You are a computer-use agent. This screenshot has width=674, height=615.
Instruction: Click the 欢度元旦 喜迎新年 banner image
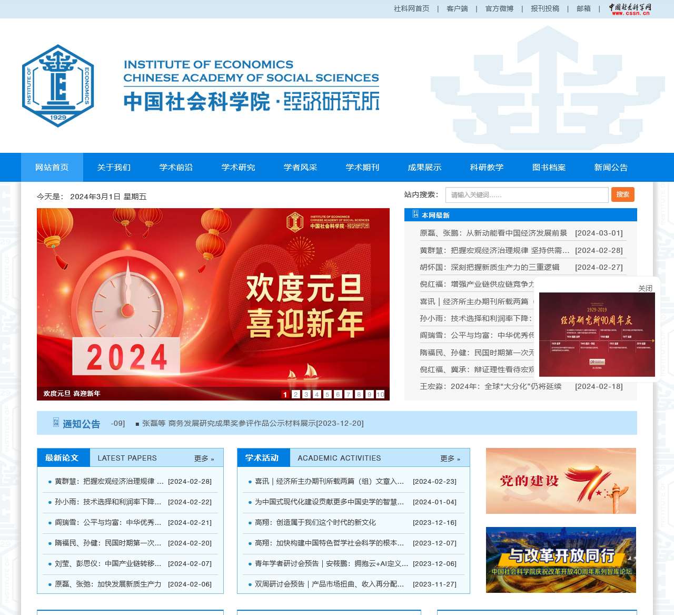[x=213, y=304]
